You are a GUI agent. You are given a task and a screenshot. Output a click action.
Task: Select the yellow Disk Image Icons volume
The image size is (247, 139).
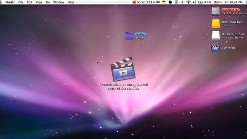tap(216, 24)
